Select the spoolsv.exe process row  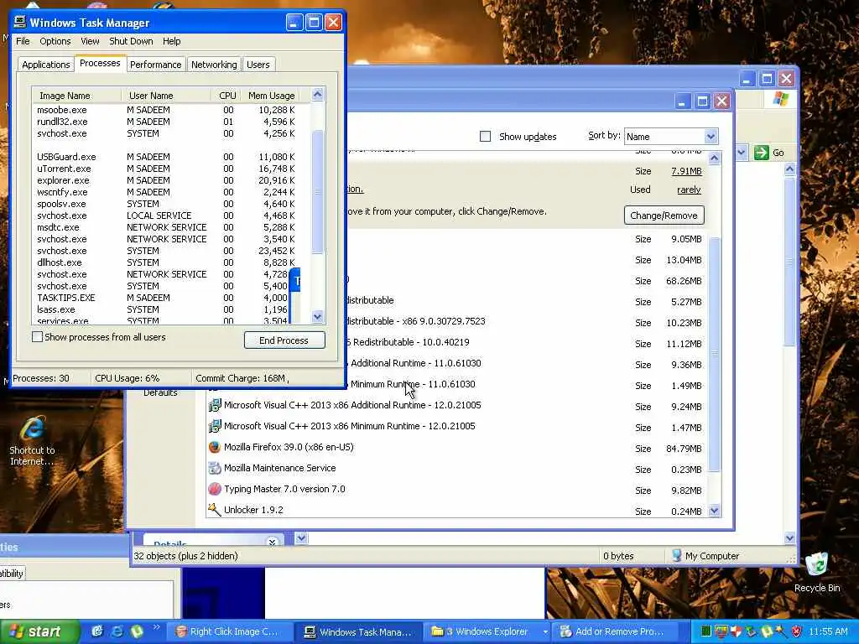tap(166, 204)
